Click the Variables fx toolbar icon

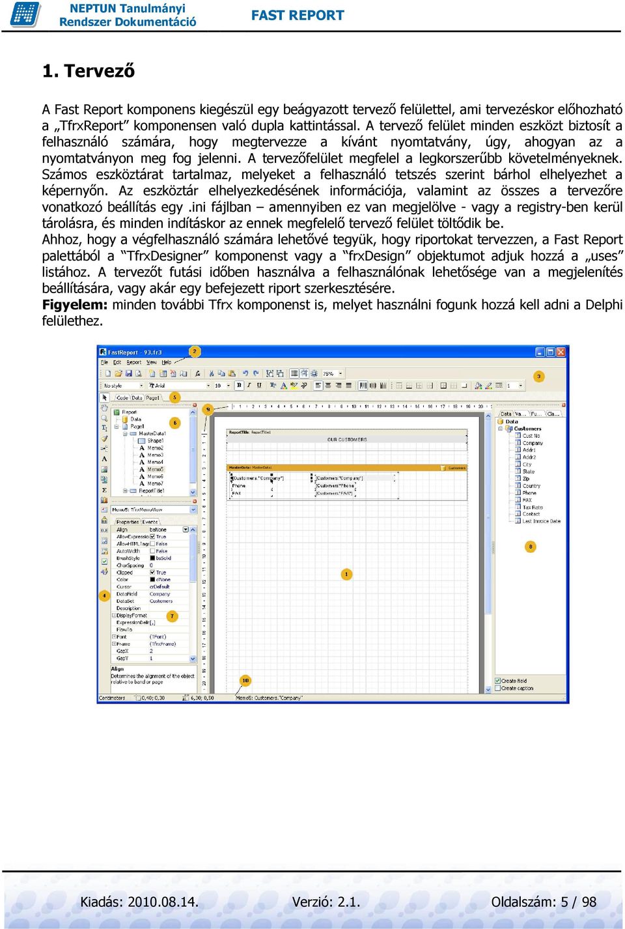[197, 373]
